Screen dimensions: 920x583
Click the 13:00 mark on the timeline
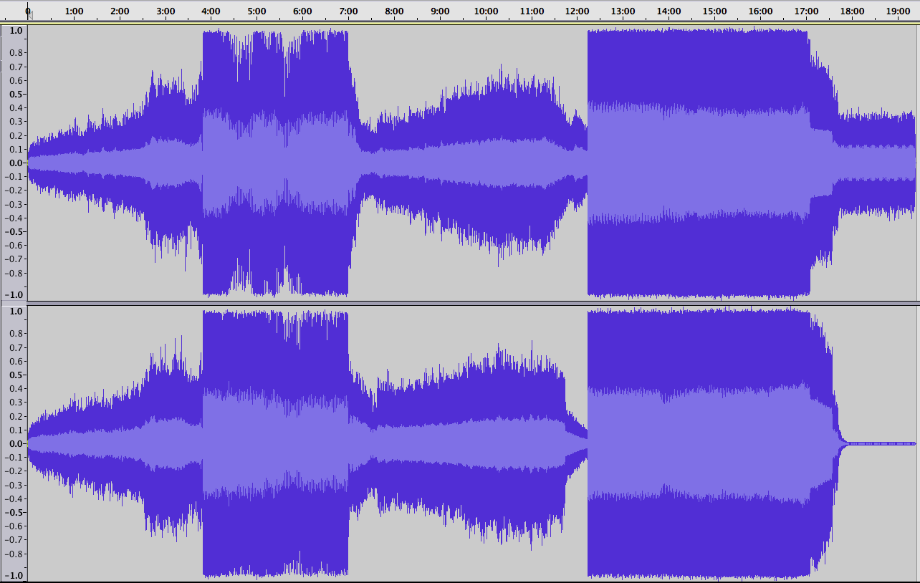coord(623,11)
